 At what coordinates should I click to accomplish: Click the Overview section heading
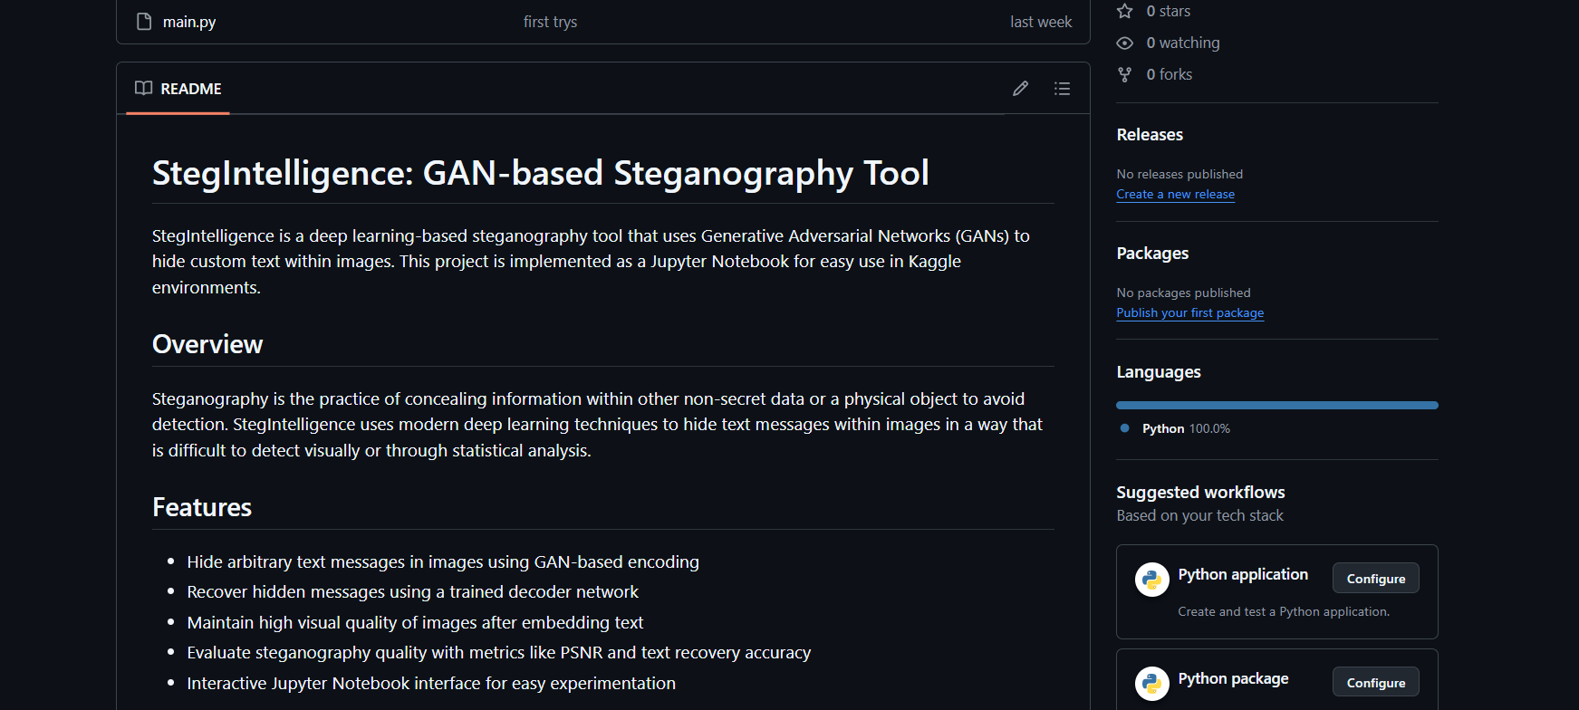pos(207,344)
